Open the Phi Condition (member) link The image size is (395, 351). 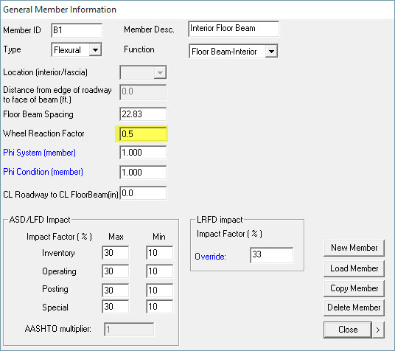(x=43, y=172)
